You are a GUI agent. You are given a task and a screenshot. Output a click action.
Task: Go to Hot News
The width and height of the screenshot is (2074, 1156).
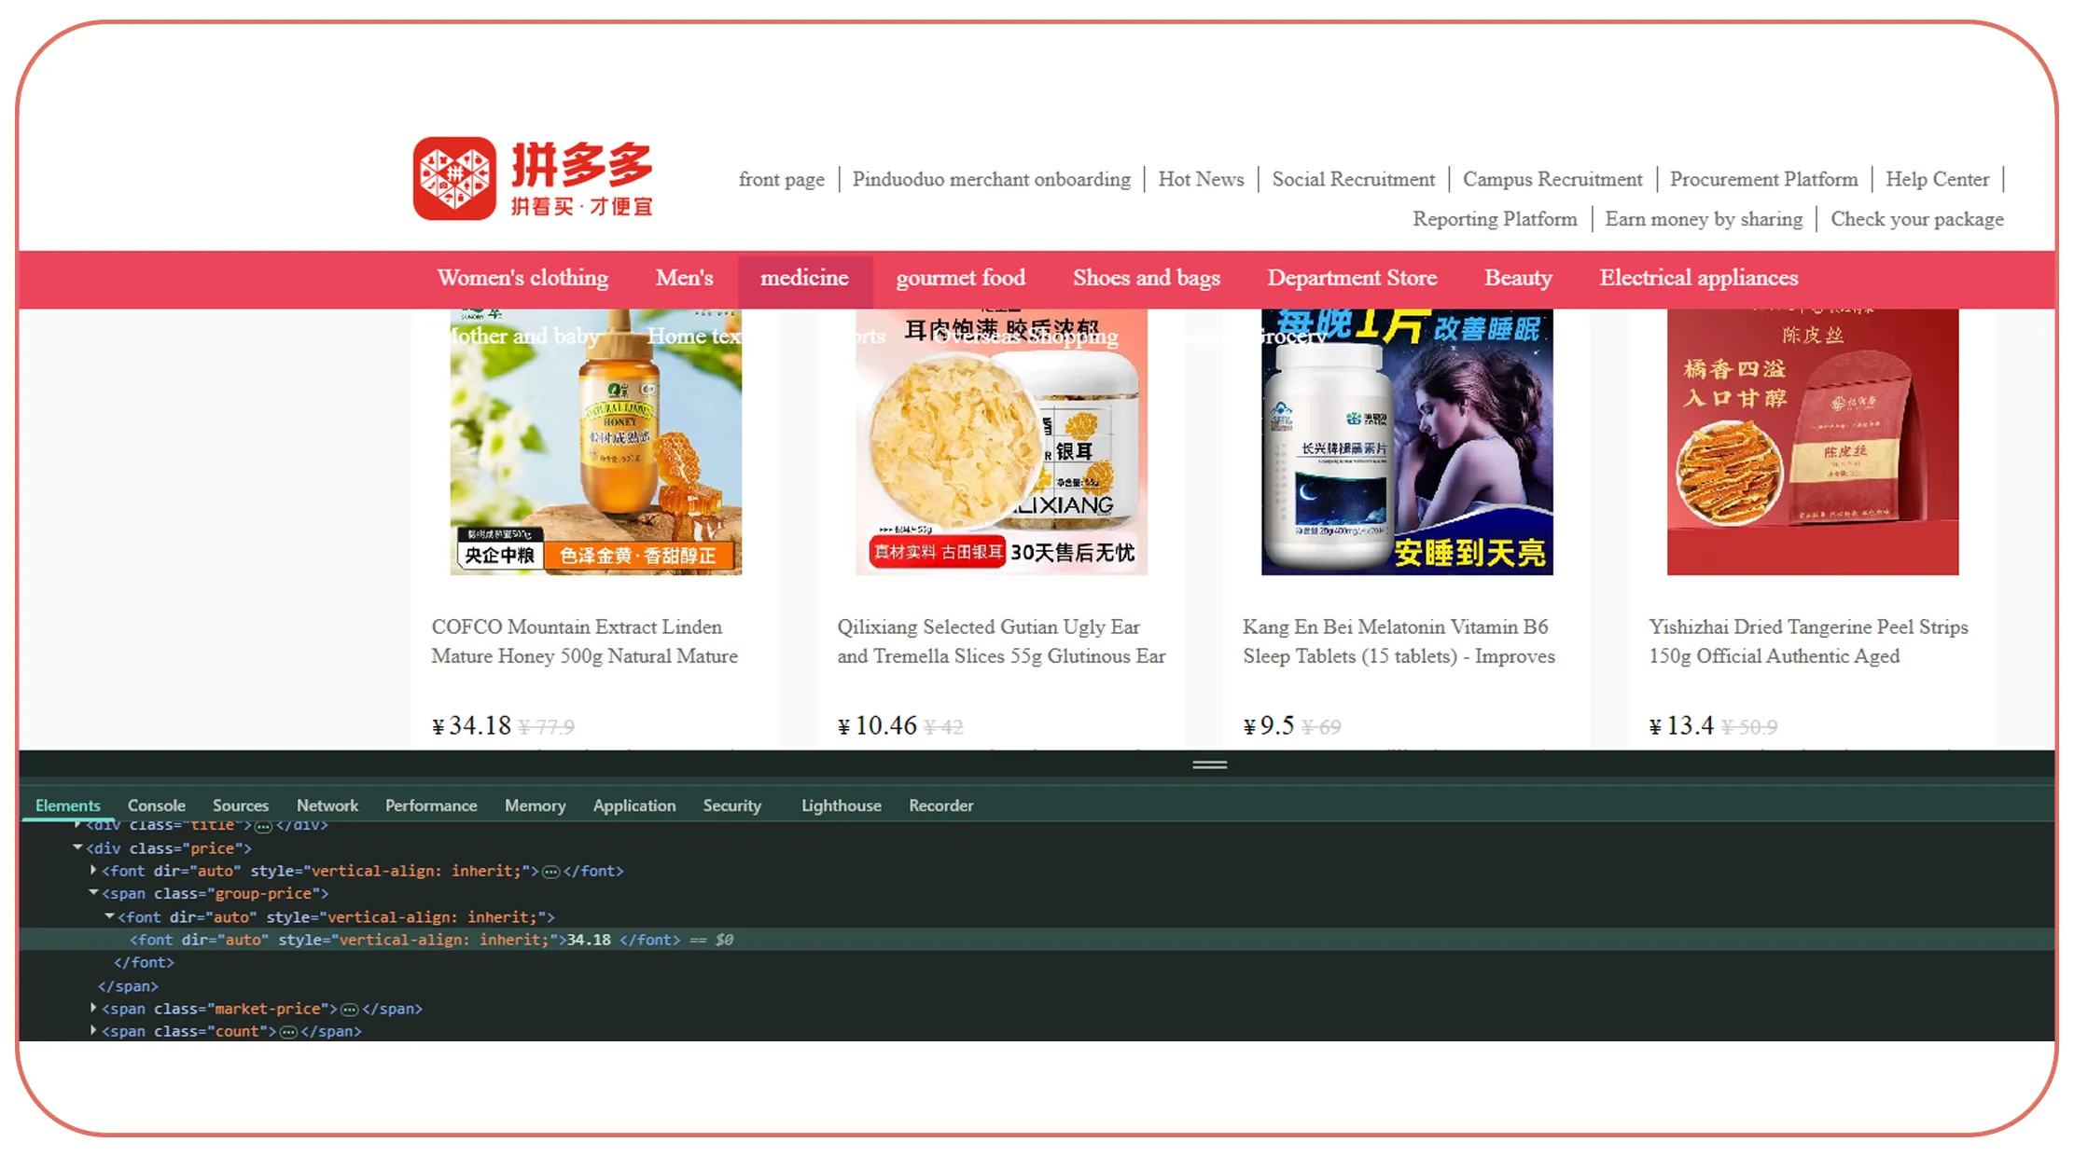point(1201,179)
